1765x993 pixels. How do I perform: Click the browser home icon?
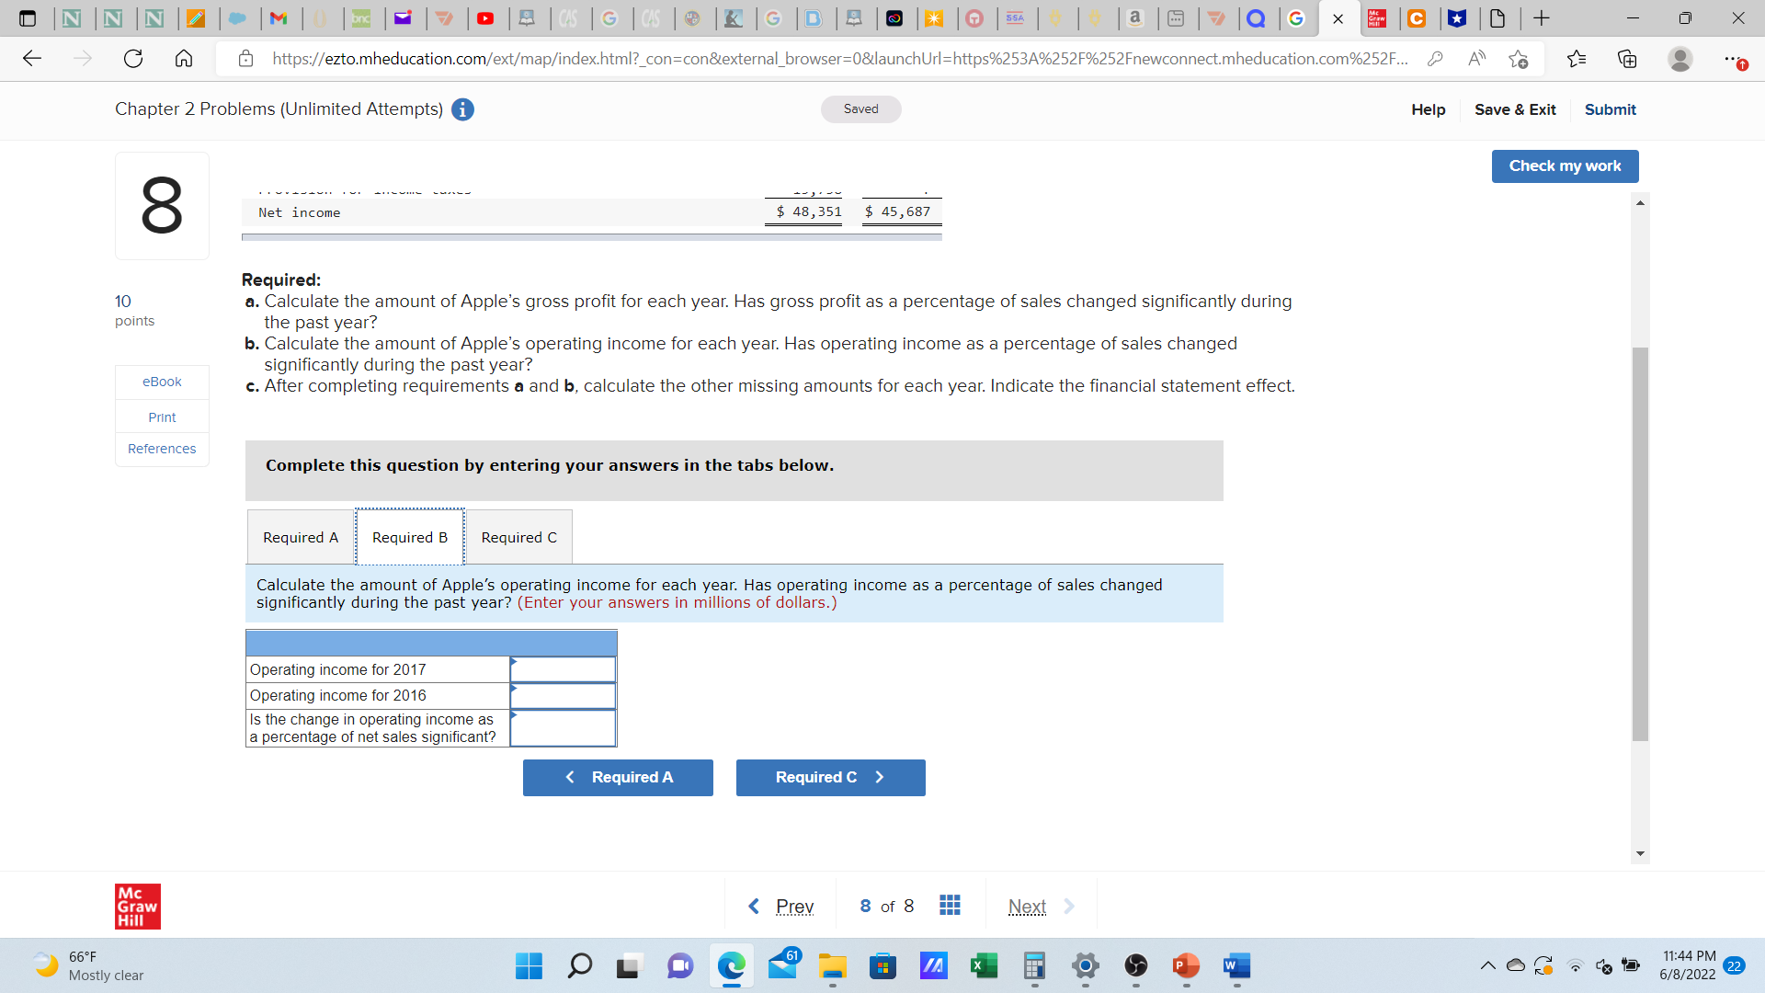(x=184, y=59)
